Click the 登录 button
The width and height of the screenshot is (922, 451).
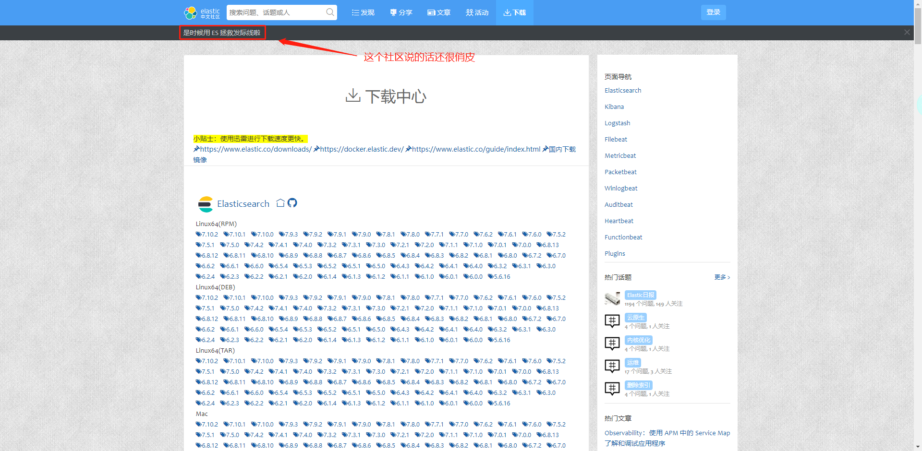[x=713, y=12]
